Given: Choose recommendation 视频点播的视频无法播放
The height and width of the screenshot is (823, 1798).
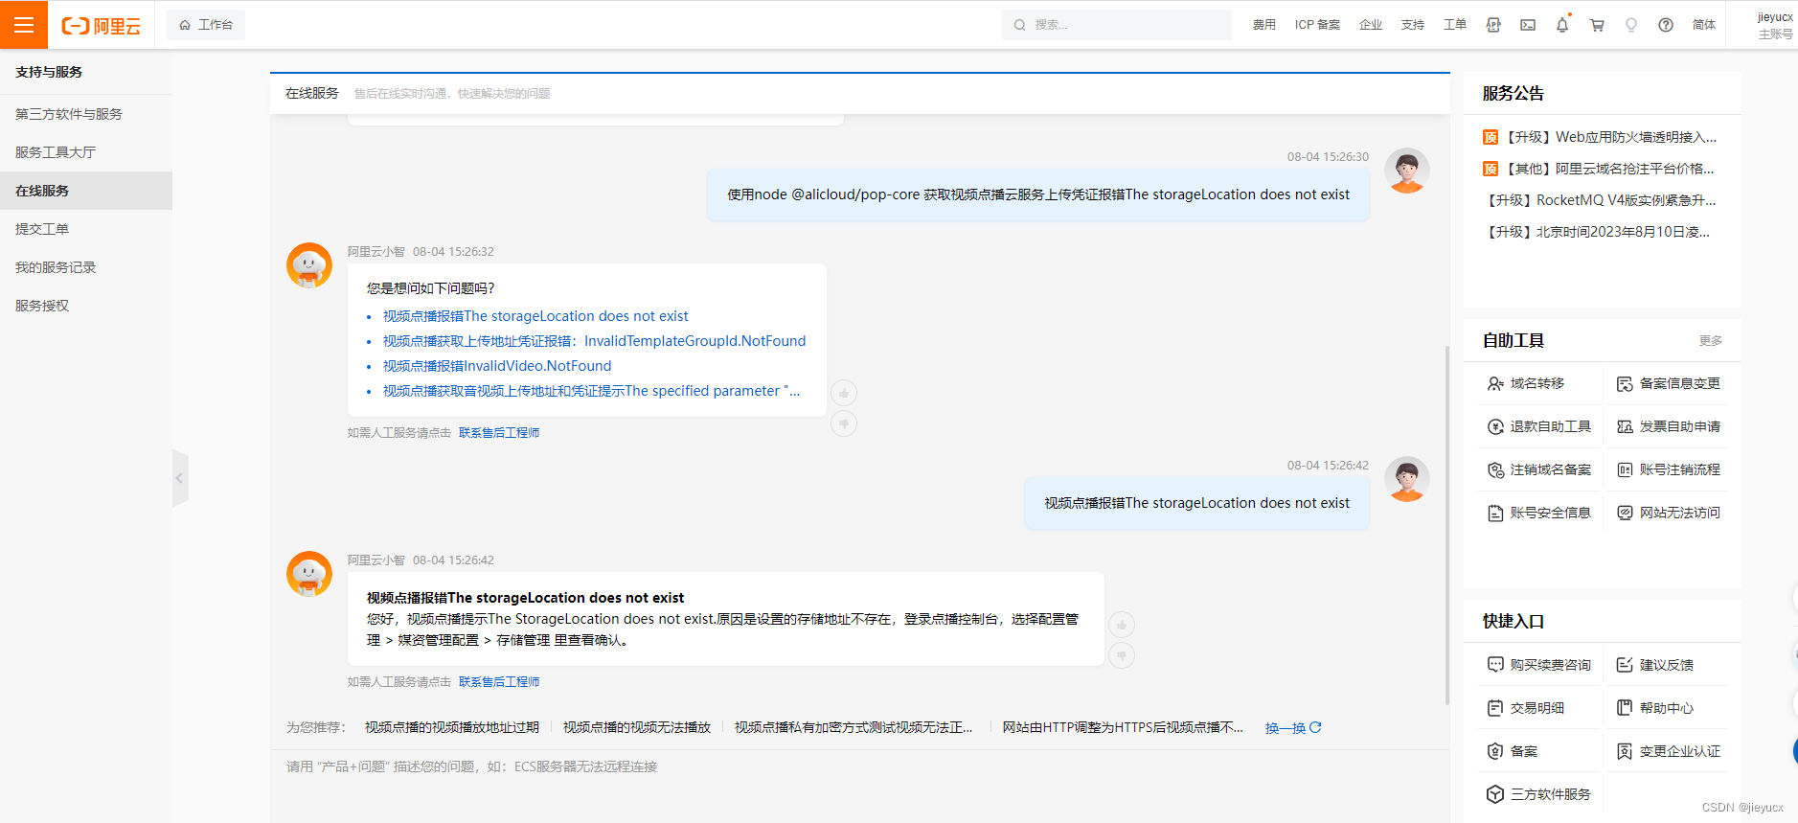Looking at the screenshot, I should 637,728.
